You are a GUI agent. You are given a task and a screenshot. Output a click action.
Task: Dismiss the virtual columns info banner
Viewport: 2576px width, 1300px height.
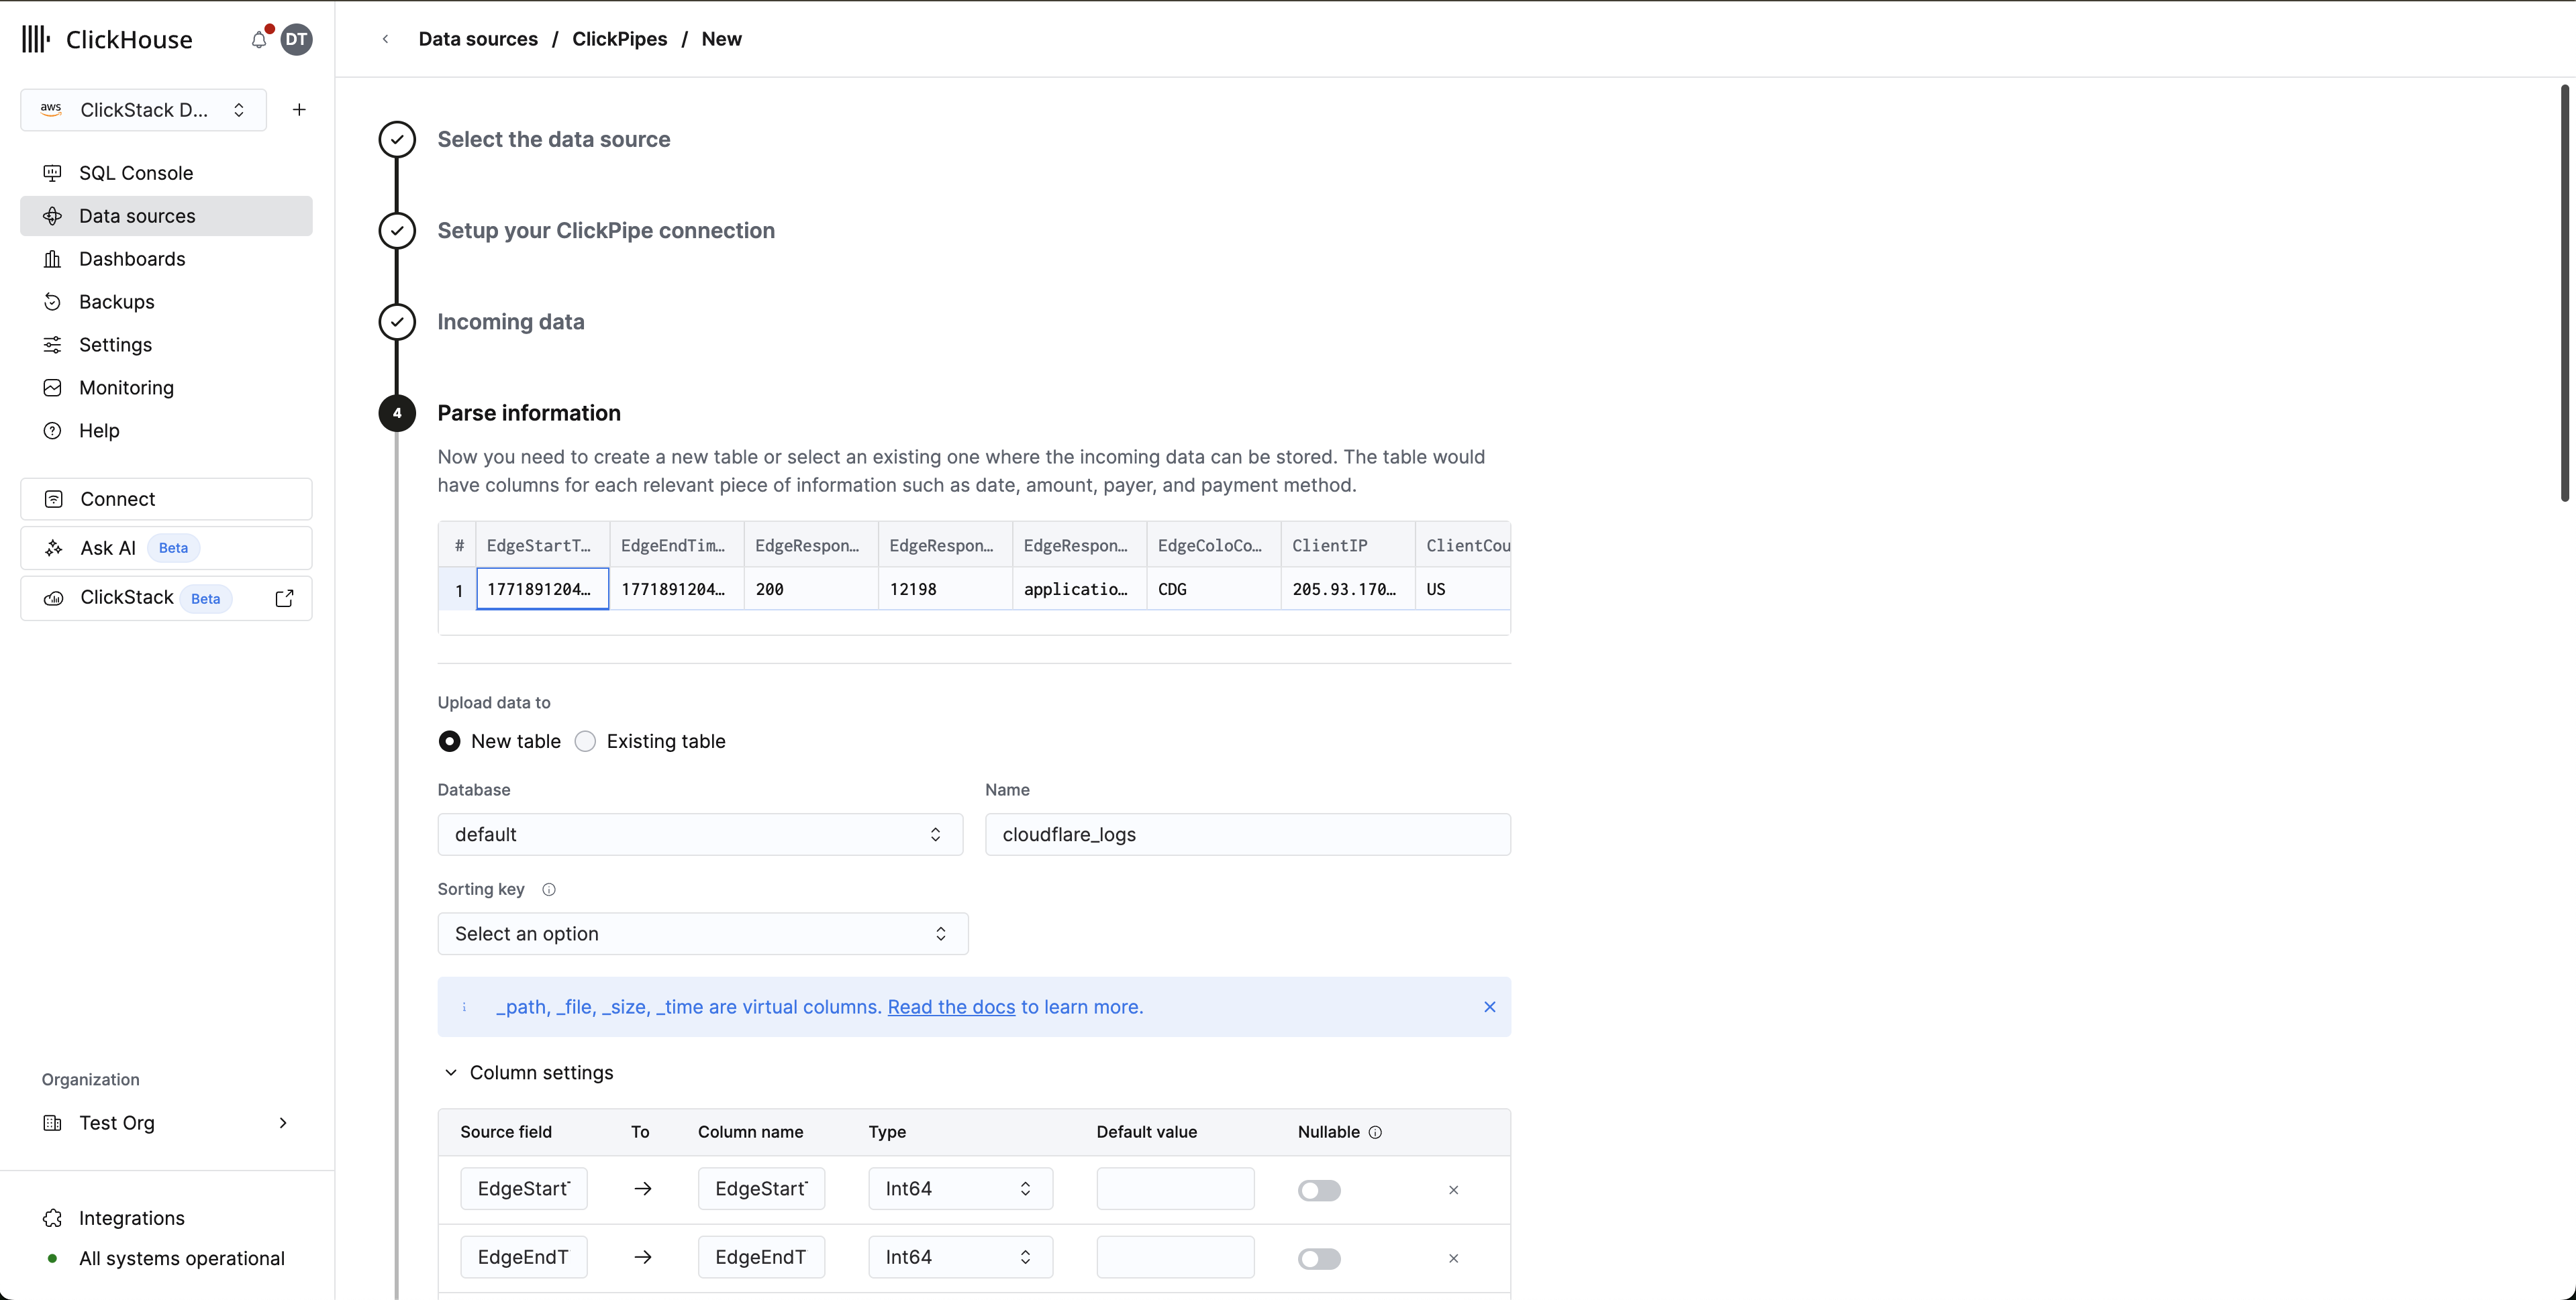(1489, 1006)
